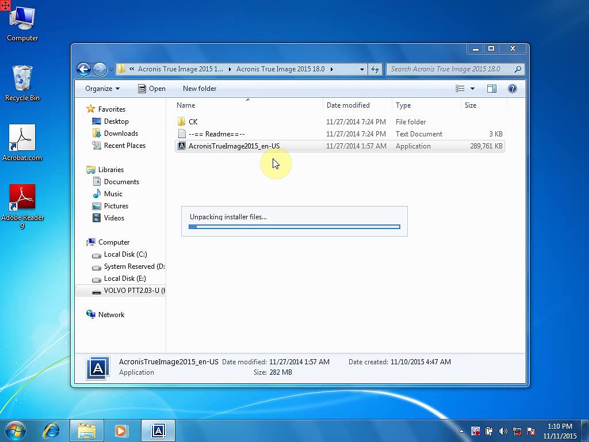Expand the address bar previous locations dropdown
The width and height of the screenshot is (589, 442).
(x=362, y=69)
